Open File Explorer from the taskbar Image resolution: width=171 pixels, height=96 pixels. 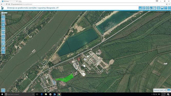tap(46, 94)
